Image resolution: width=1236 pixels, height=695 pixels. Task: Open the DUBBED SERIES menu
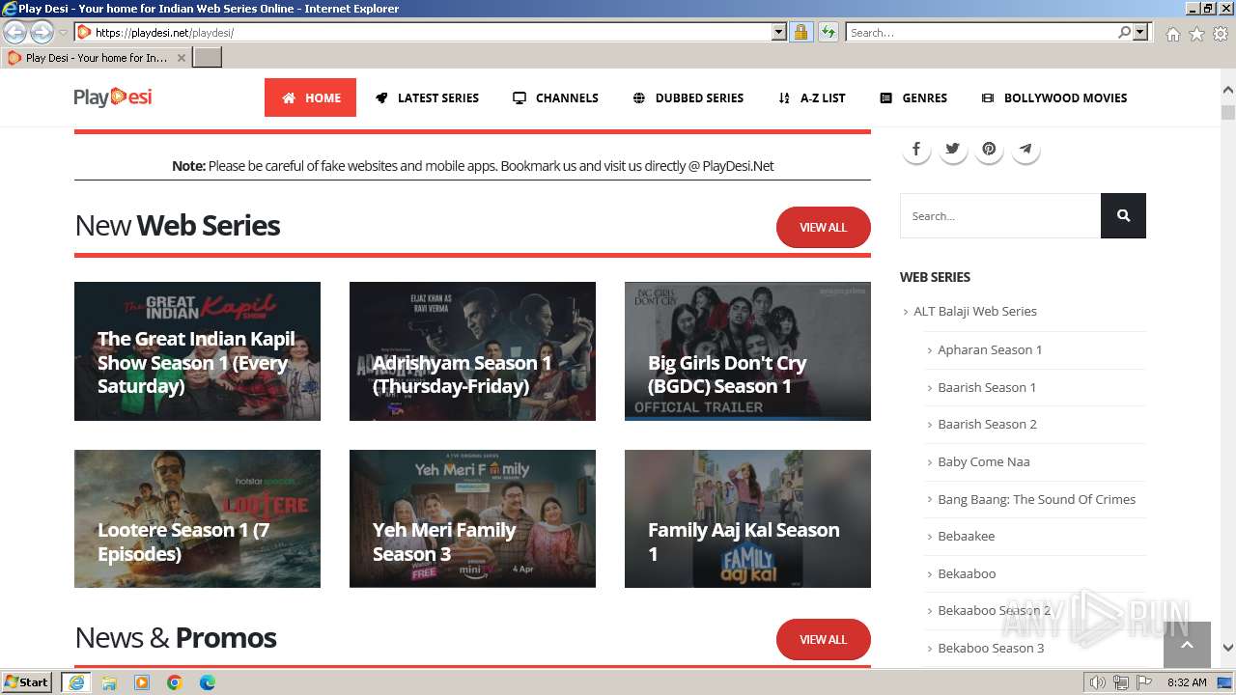click(688, 97)
